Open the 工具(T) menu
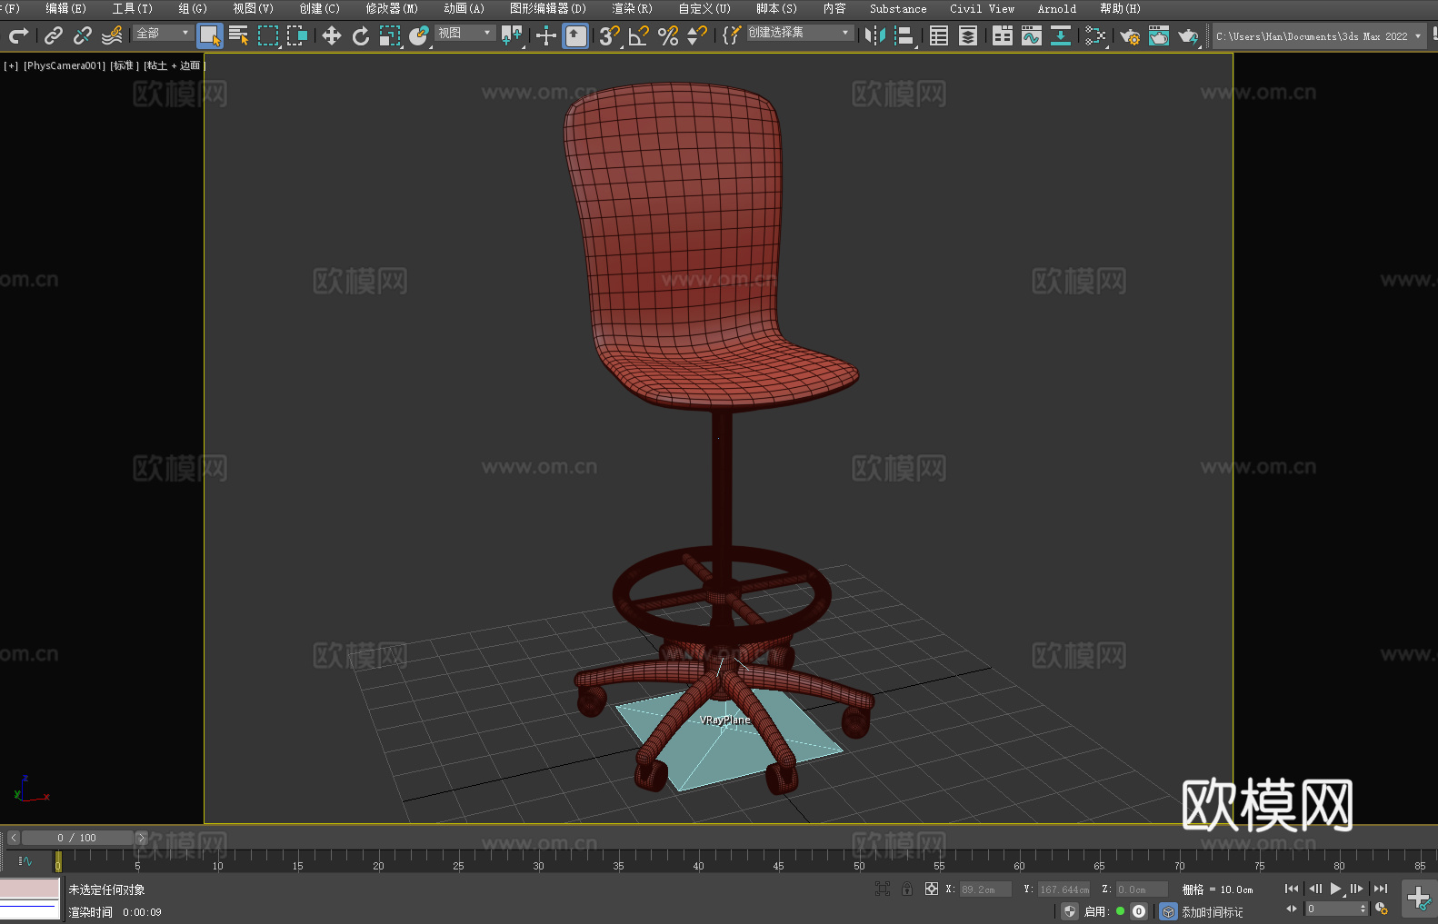Screen dimensions: 1438x924 132,8
